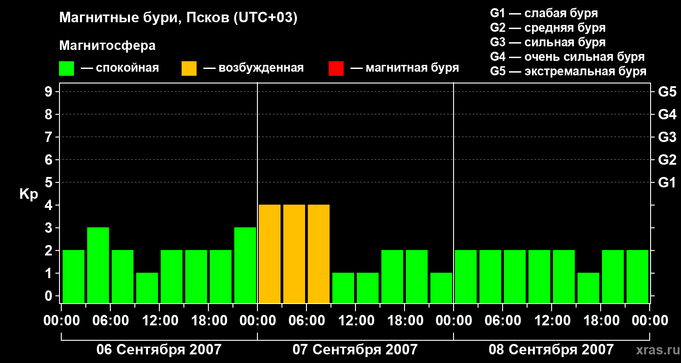Click the Kp axis value 9
This screenshot has height=363, width=681.
[49, 92]
